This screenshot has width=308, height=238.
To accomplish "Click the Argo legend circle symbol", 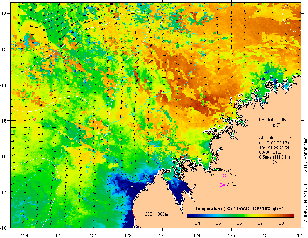I will tap(224, 176).
